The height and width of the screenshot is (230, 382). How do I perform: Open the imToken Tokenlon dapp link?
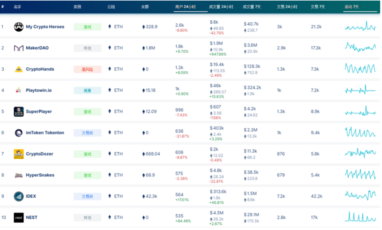(45, 133)
